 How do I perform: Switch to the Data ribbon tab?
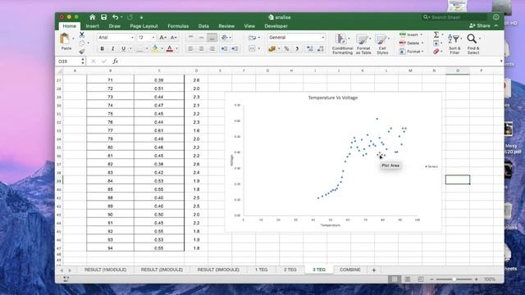[x=203, y=26]
